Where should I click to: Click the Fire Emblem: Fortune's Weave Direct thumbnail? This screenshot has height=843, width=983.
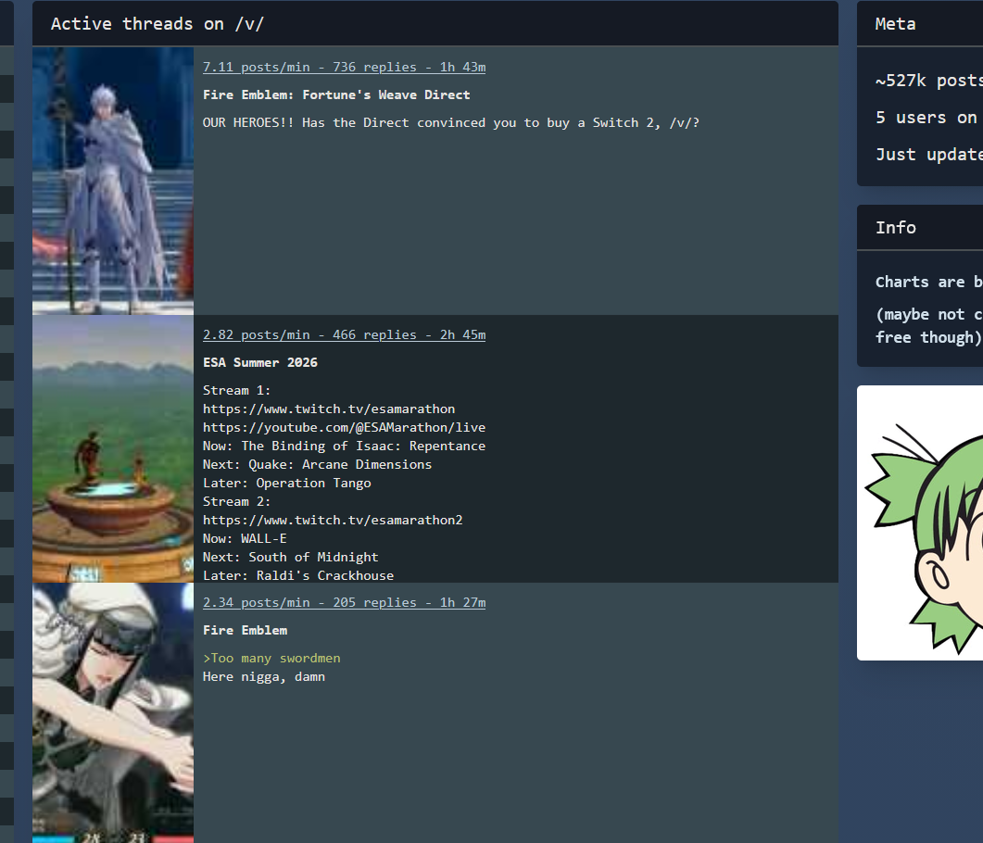point(113,182)
